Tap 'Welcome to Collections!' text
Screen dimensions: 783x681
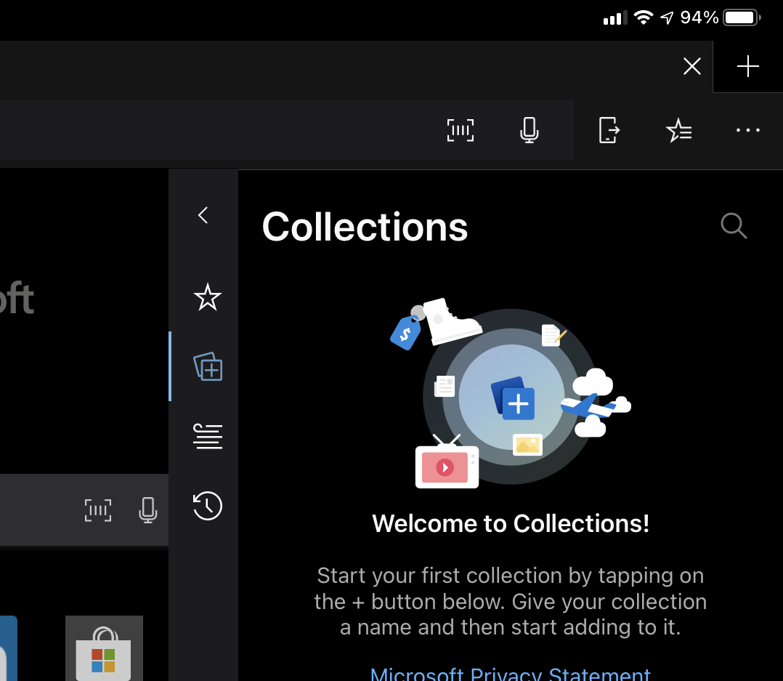click(511, 523)
